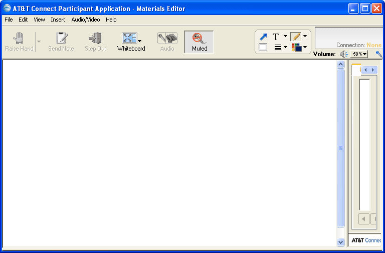Click the AT&T Connect link
Viewport: 385px width, 253px height.
pos(366,240)
